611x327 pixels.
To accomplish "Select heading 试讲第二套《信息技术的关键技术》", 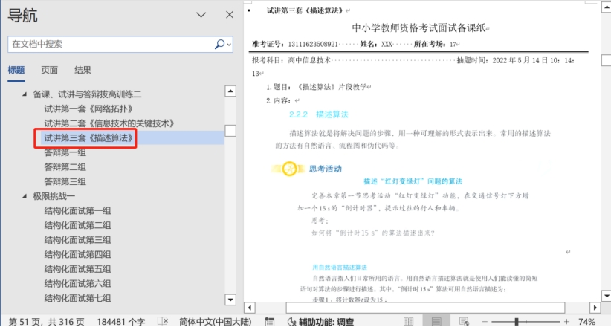I will (109, 123).
